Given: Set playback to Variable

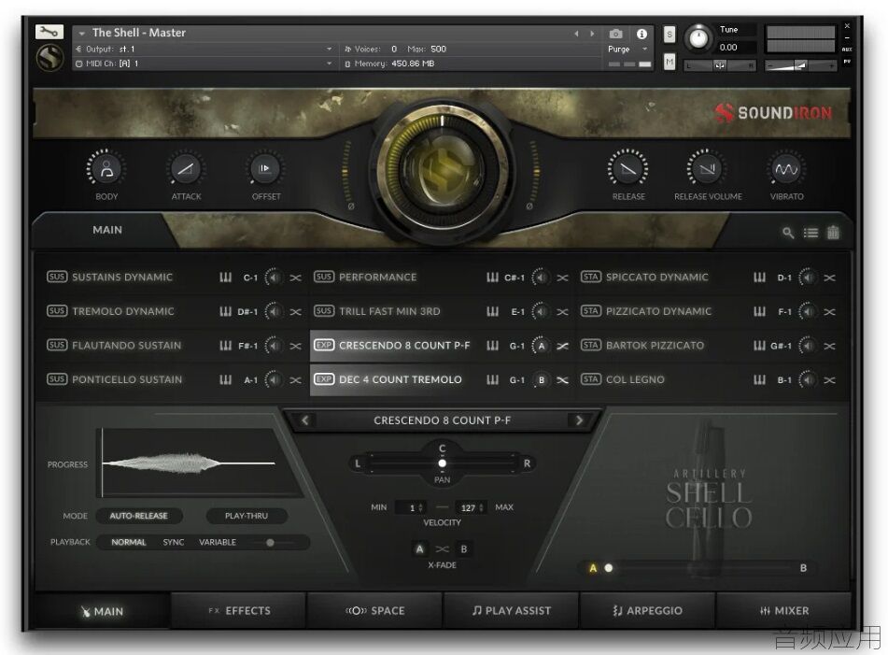Looking at the screenshot, I should (218, 542).
